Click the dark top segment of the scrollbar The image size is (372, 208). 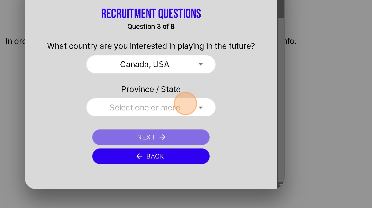[281, 9]
